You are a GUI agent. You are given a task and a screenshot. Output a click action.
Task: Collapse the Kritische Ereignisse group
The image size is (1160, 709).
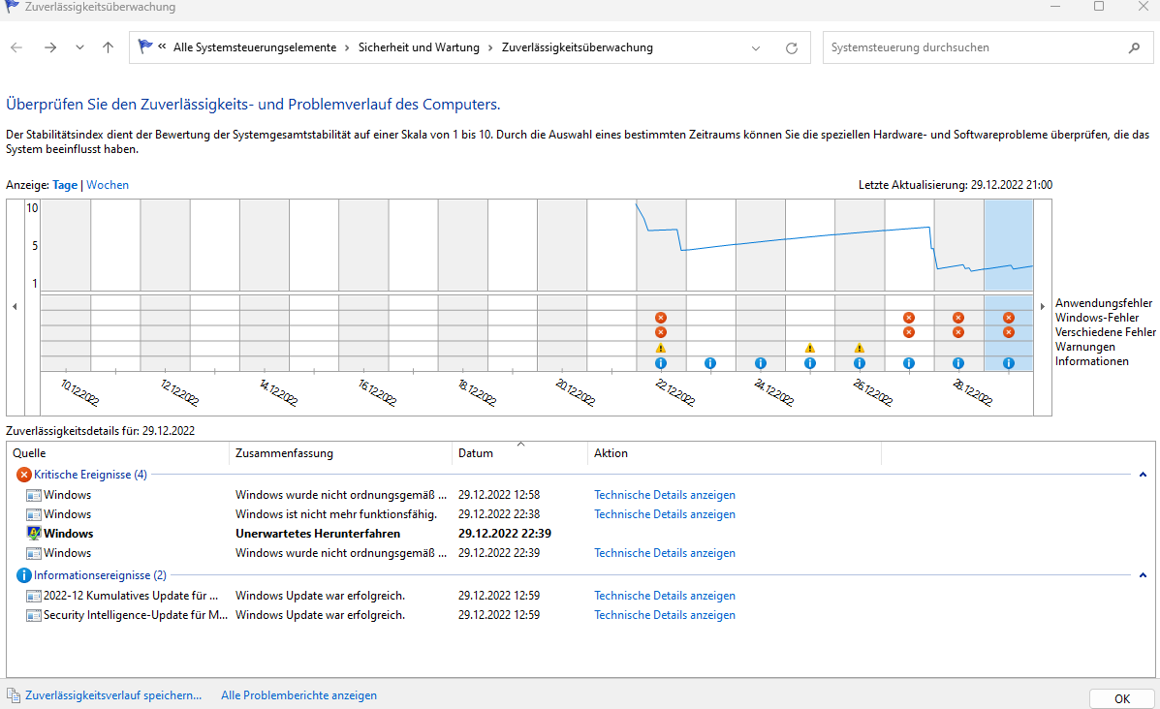[1143, 475]
